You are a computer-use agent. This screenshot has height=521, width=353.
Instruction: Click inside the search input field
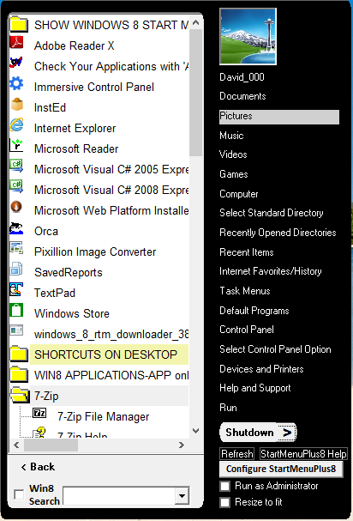coord(119,496)
